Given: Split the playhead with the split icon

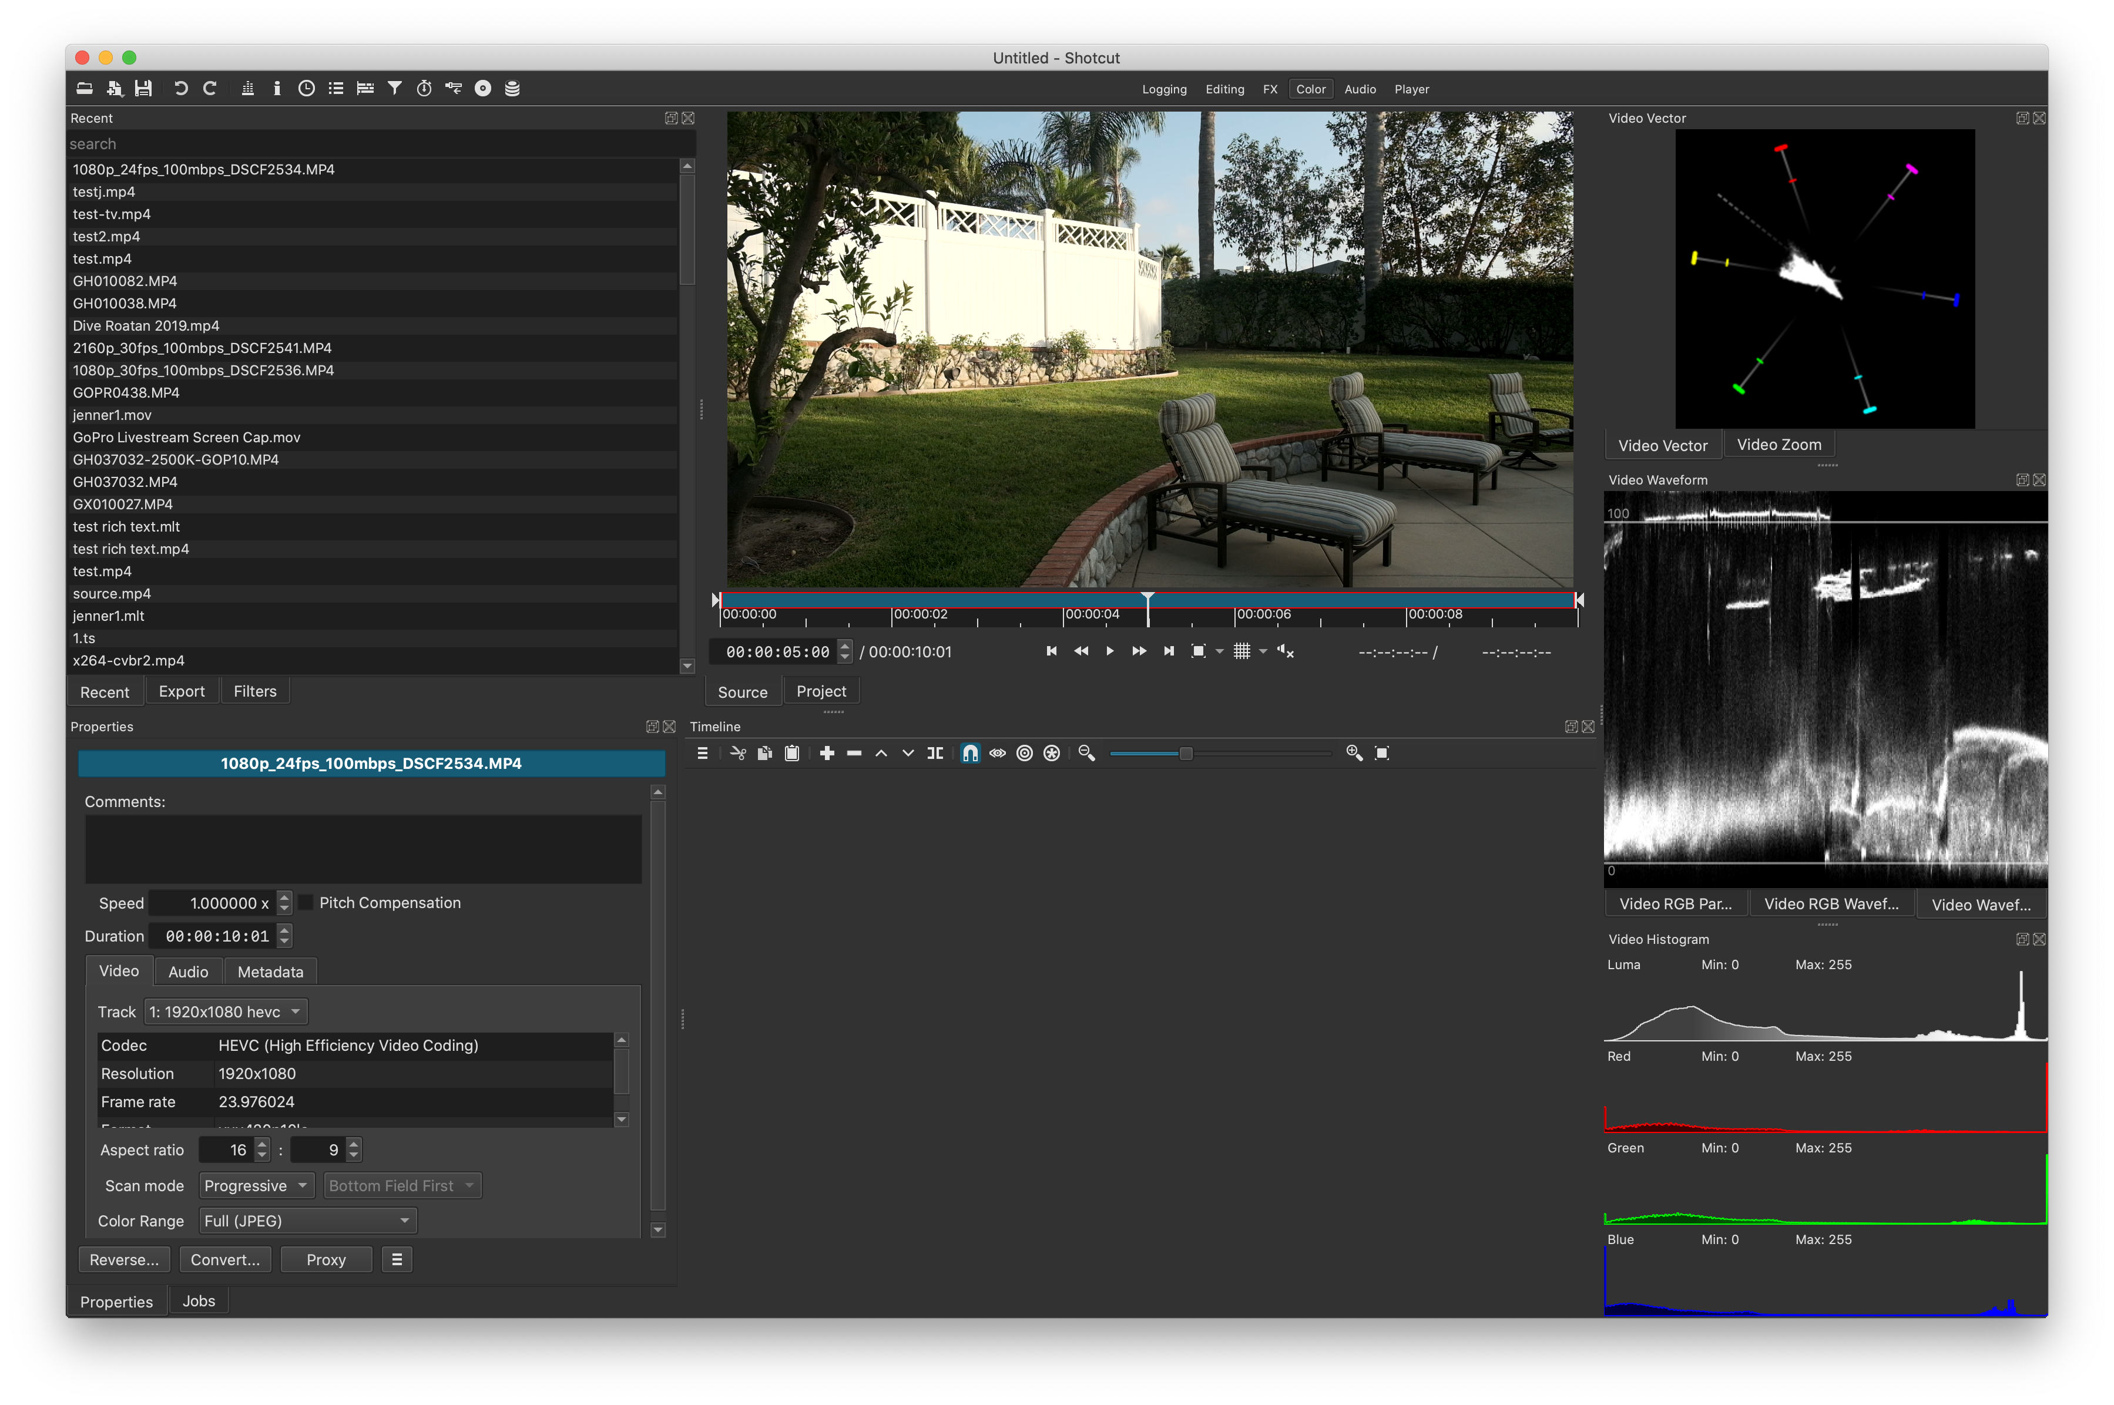Looking at the screenshot, I should tap(935, 754).
